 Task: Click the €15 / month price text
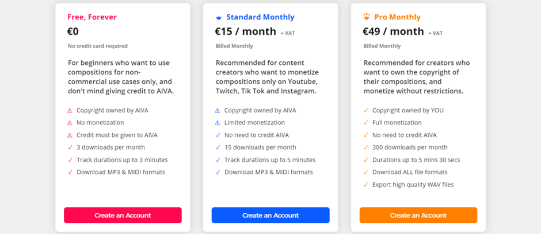tap(246, 32)
